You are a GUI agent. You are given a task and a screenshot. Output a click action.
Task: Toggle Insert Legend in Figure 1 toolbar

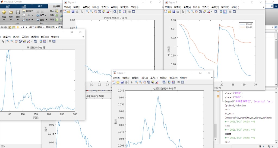coord(124,12)
